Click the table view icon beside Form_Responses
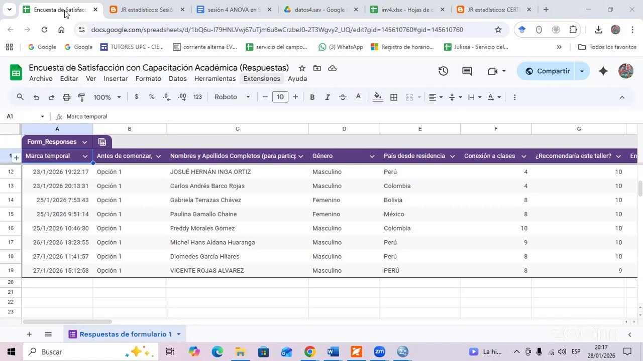Viewport: 643px width, 361px height. click(102, 142)
